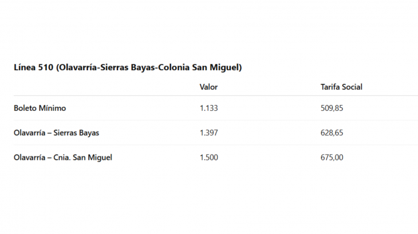The width and height of the screenshot is (418, 234).
Task: Click the 675,00 social tariff cell
Action: click(x=332, y=158)
